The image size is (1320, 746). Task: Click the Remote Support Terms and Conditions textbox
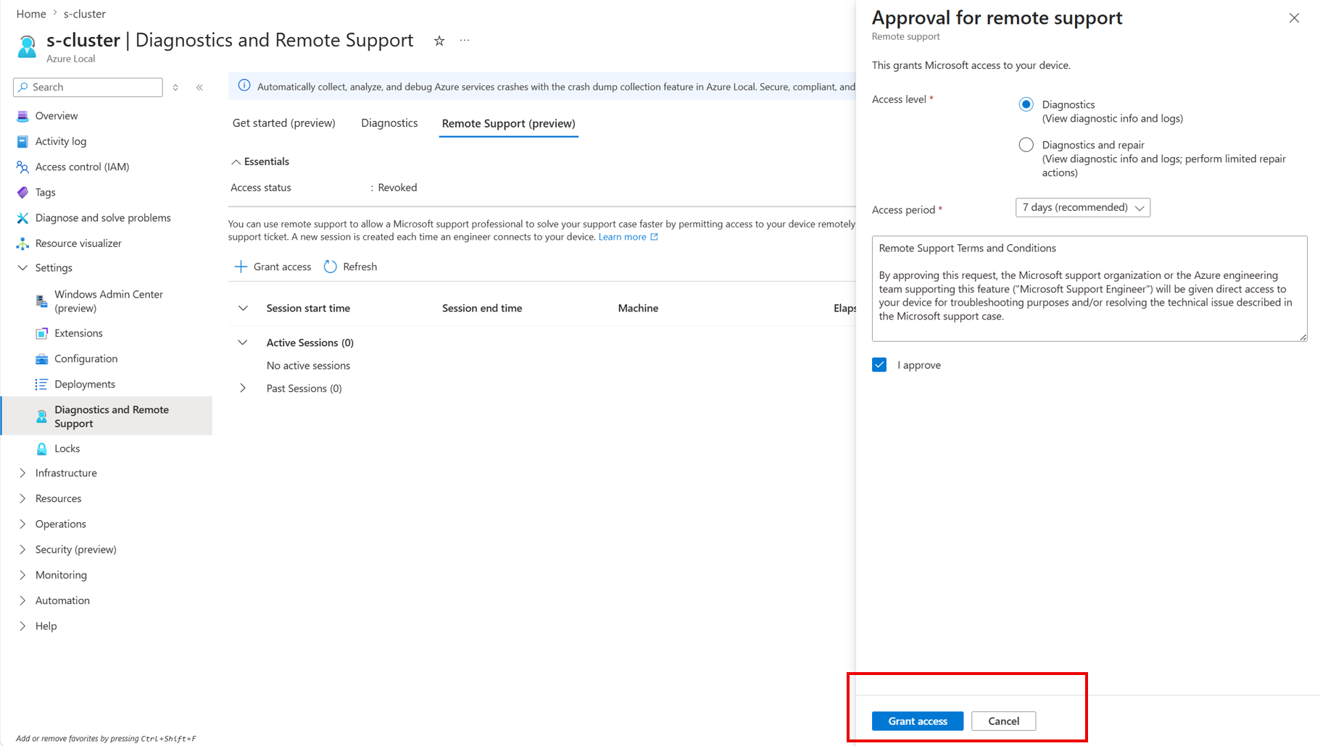point(1089,288)
